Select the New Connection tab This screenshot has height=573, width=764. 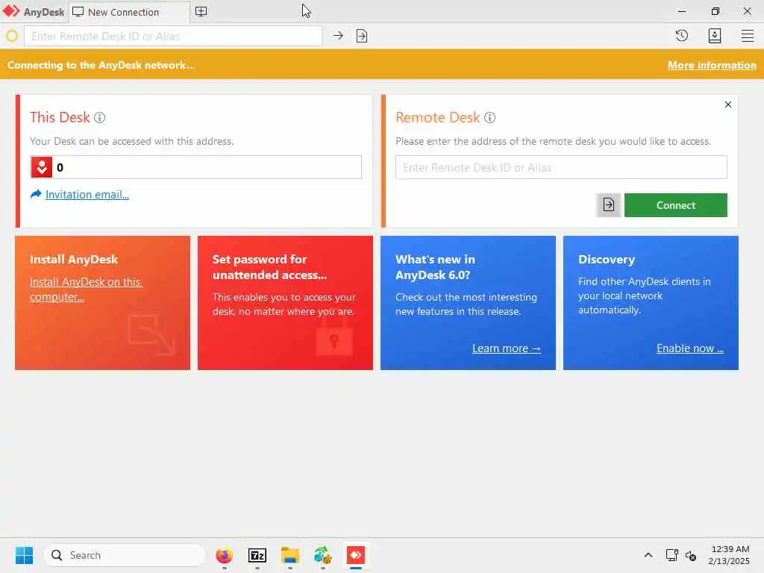128,12
